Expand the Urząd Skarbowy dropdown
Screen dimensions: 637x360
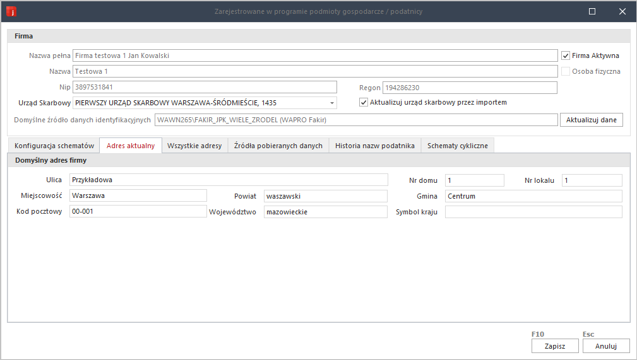331,103
